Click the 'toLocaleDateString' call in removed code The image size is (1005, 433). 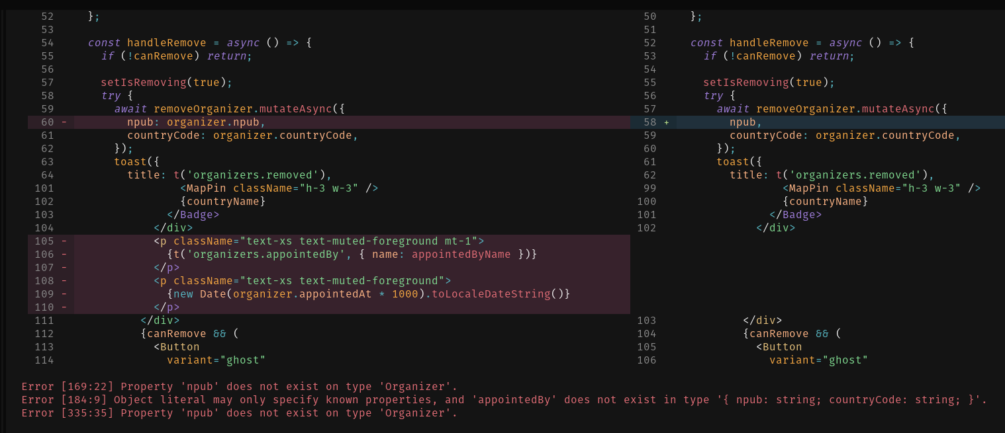[x=491, y=294]
